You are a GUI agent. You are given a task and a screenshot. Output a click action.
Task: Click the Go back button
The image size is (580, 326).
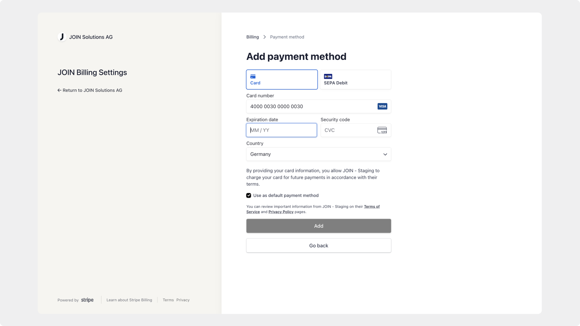coord(318,246)
